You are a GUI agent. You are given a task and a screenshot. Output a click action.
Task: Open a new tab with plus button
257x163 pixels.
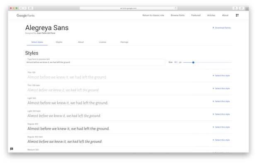click(x=247, y=9)
